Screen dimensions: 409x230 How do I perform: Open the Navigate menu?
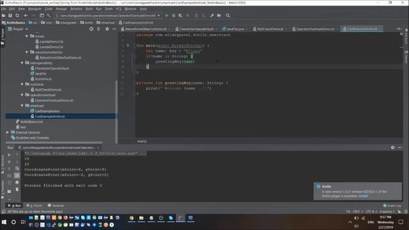point(35,9)
